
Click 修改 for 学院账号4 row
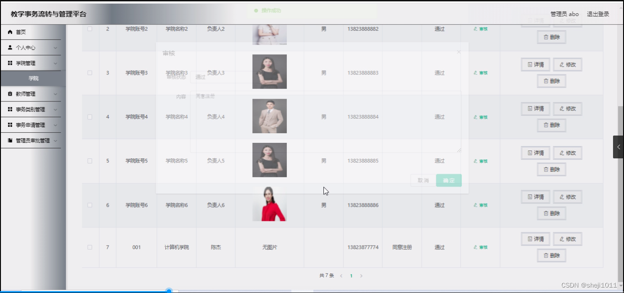pos(567,109)
